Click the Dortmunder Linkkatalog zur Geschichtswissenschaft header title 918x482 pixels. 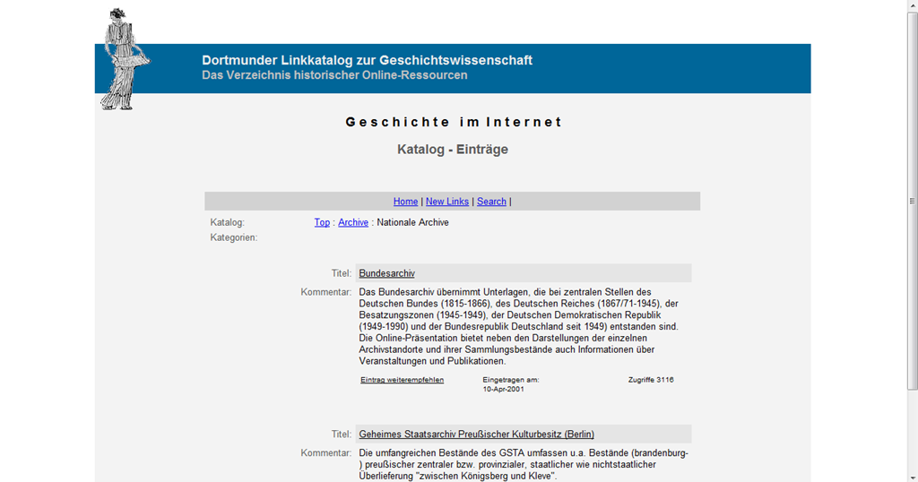367,60
